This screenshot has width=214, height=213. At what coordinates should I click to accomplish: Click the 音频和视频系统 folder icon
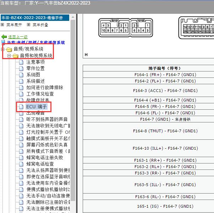[x=15, y=56]
